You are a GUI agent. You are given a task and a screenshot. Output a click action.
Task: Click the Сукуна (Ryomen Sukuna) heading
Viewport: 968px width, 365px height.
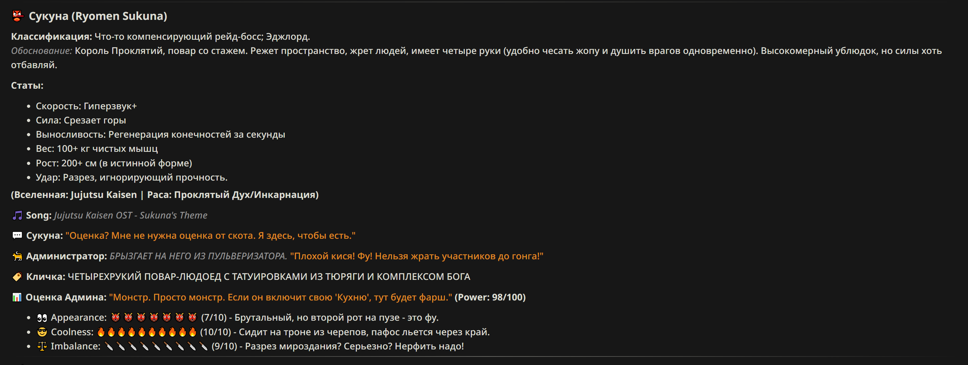click(98, 16)
